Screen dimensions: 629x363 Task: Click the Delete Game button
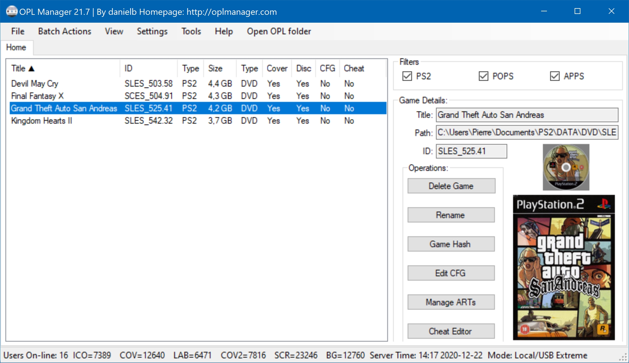tap(451, 186)
